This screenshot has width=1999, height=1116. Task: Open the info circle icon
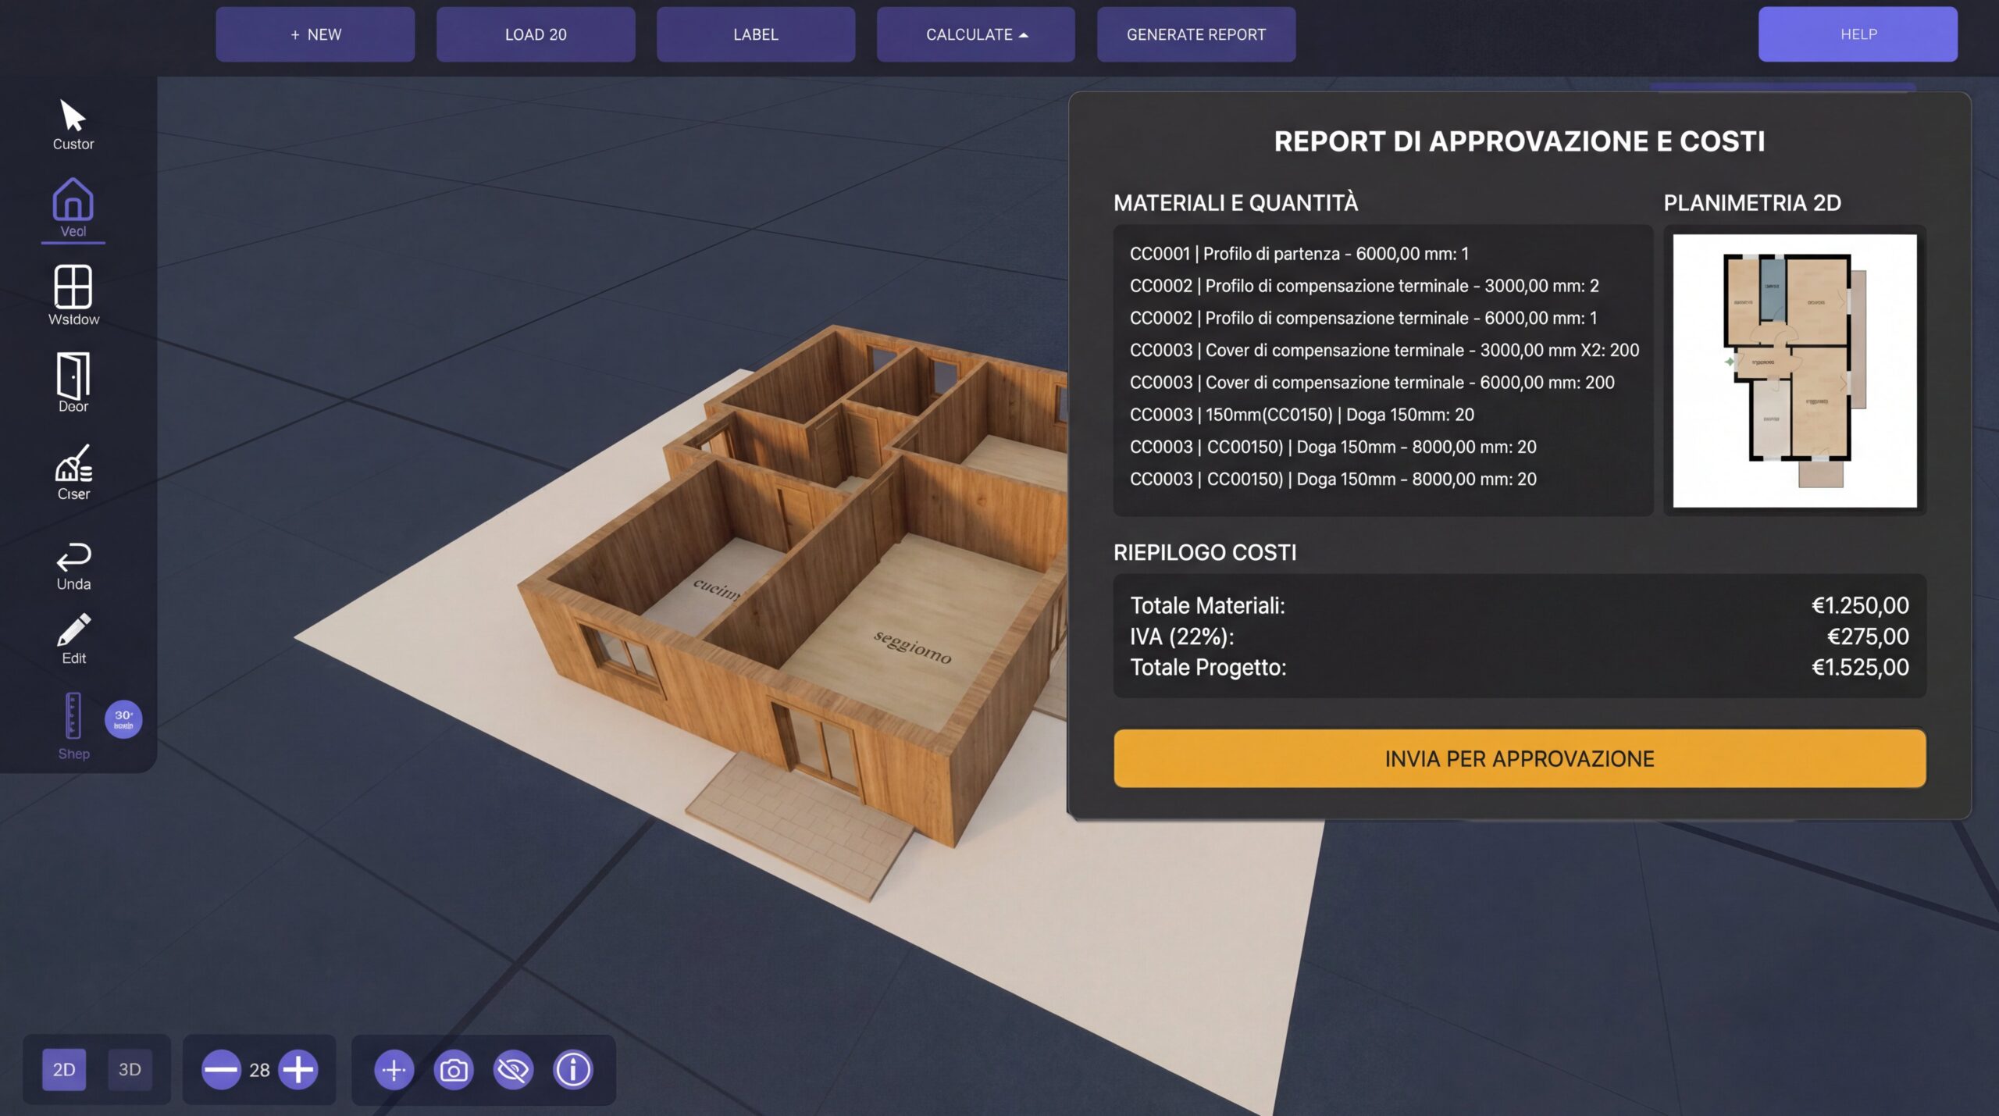[573, 1070]
